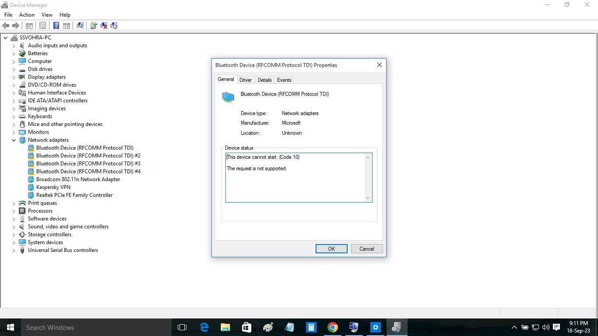Open the Action menu
The width and height of the screenshot is (598, 336).
27,15
